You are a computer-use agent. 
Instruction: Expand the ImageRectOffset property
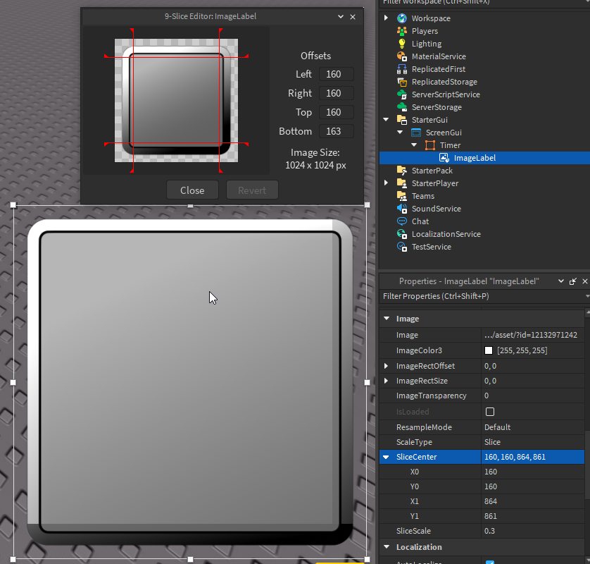(x=386, y=366)
